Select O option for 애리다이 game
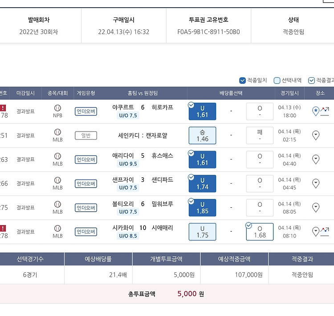This screenshot has width=334, height=316. point(260,160)
